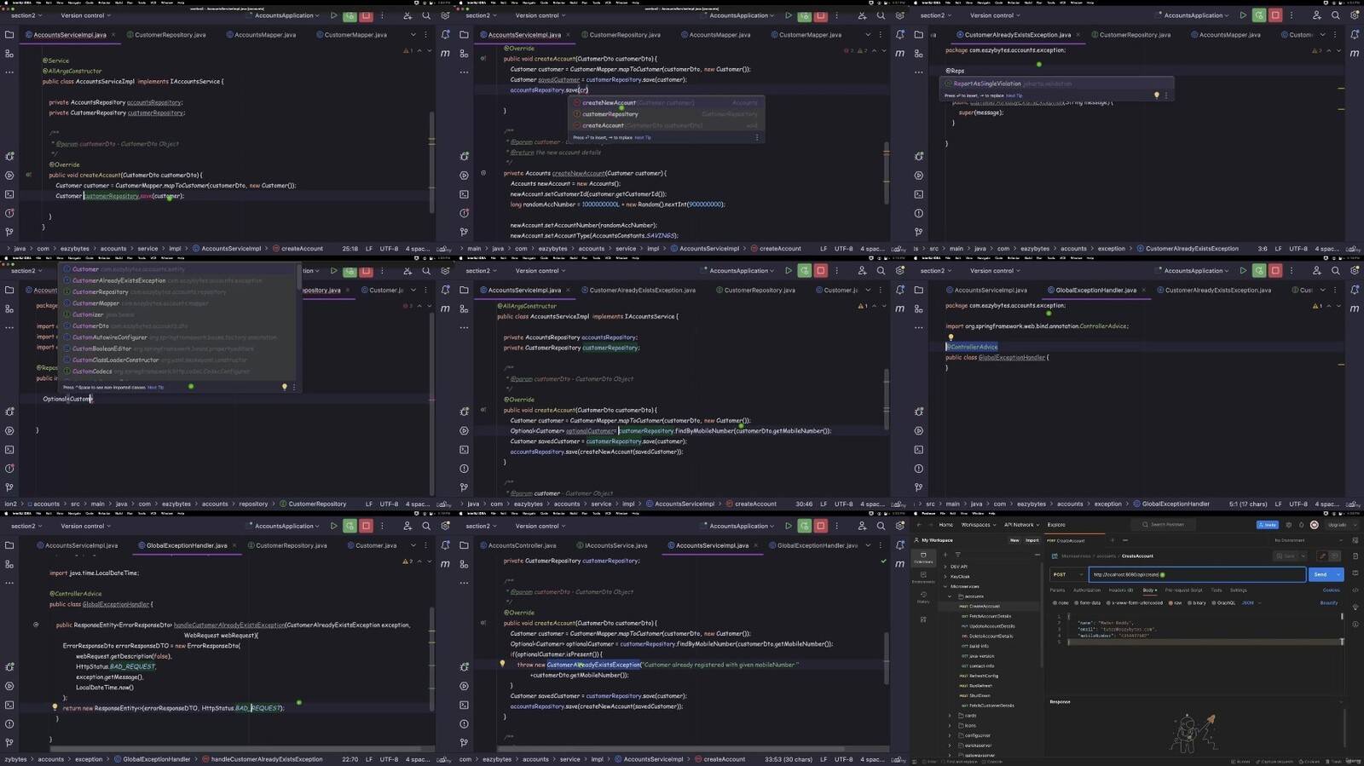The image size is (1364, 766).
Task: Select 'raw' body type in Postman
Action: 1176,602
